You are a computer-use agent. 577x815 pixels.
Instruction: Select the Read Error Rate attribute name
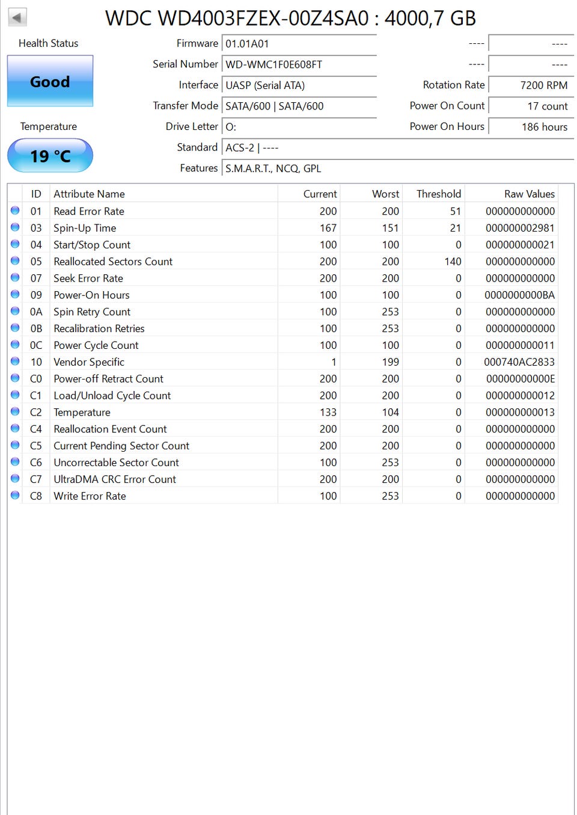(89, 211)
